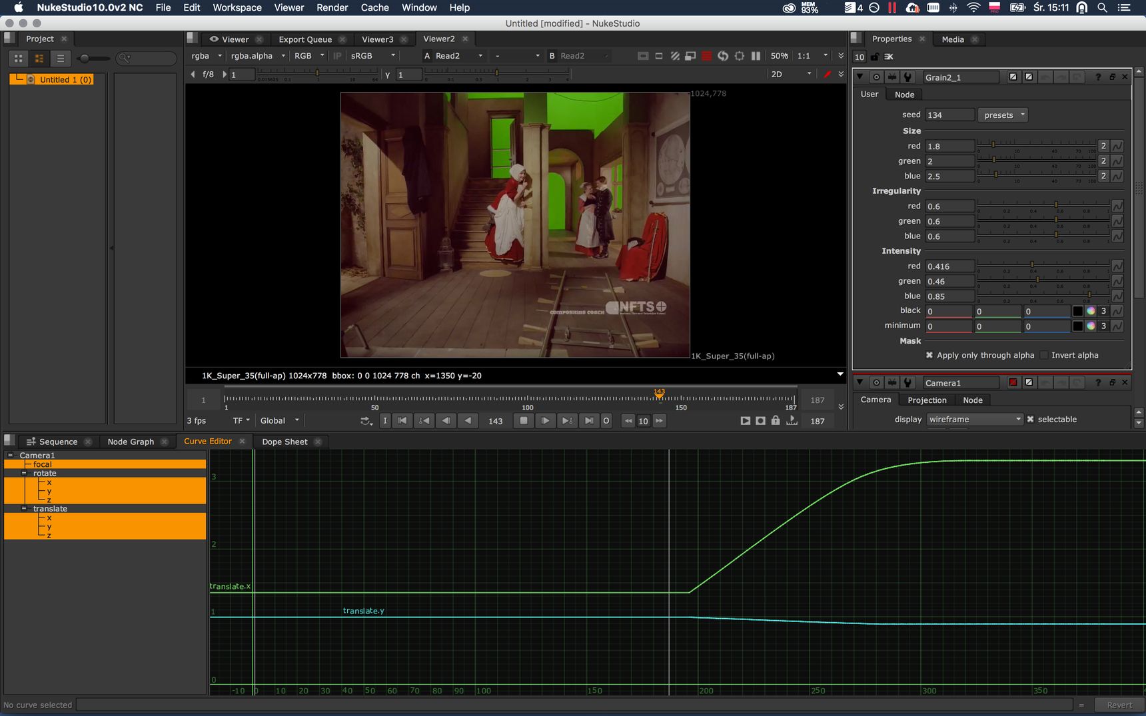
Task: Open color wheel picker for minimum row
Action: [x=1091, y=326]
